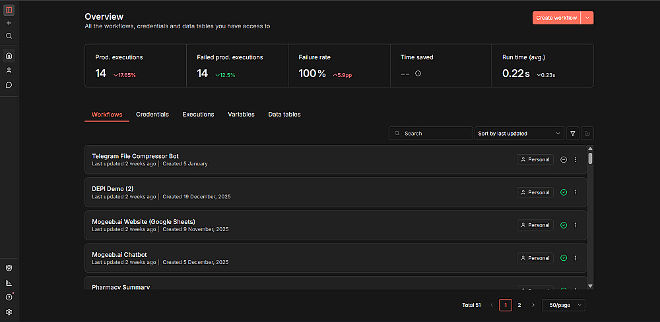This screenshot has height=322, width=660.
Task: Open Settings gear icon in sidebar
Action: pos(9,312)
